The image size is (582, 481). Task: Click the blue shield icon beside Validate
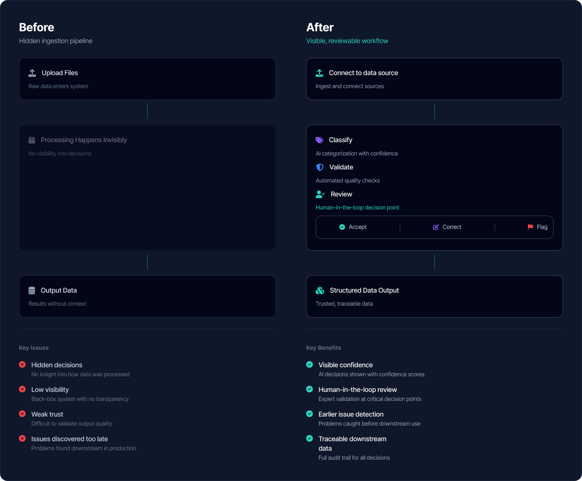point(319,167)
